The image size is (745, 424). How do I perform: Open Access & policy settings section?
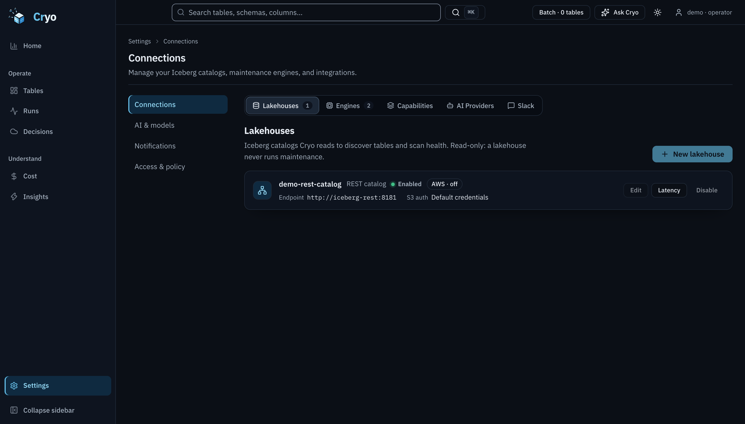point(178,166)
